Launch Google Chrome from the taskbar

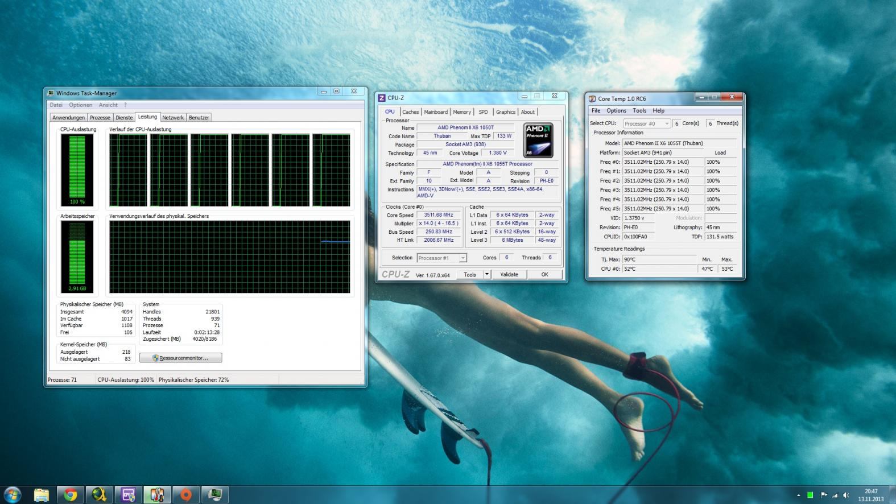[71, 495]
